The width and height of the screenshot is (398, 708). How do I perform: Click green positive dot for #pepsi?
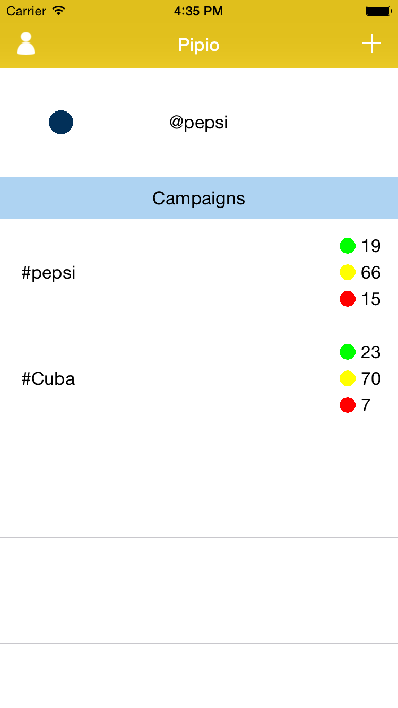pos(348,246)
